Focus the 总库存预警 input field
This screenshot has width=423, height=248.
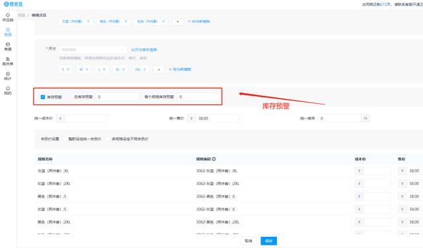click(117, 97)
